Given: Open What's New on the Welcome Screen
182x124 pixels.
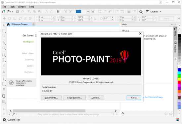Looking at the screenshot, I should [28, 53].
